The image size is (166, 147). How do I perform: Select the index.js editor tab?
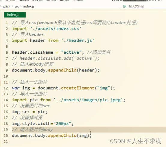coord(15,15)
